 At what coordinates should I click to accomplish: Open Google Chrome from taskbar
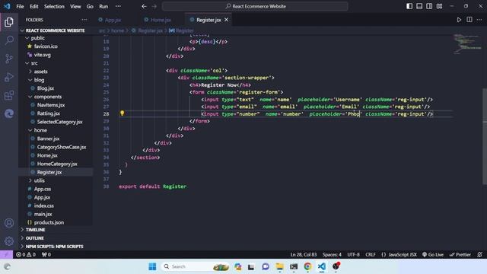click(x=307, y=266)
